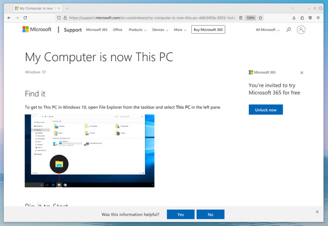This screenshot has width=328, height=226.
Task: Click the address bar URL
Action: tap(152, 18)
